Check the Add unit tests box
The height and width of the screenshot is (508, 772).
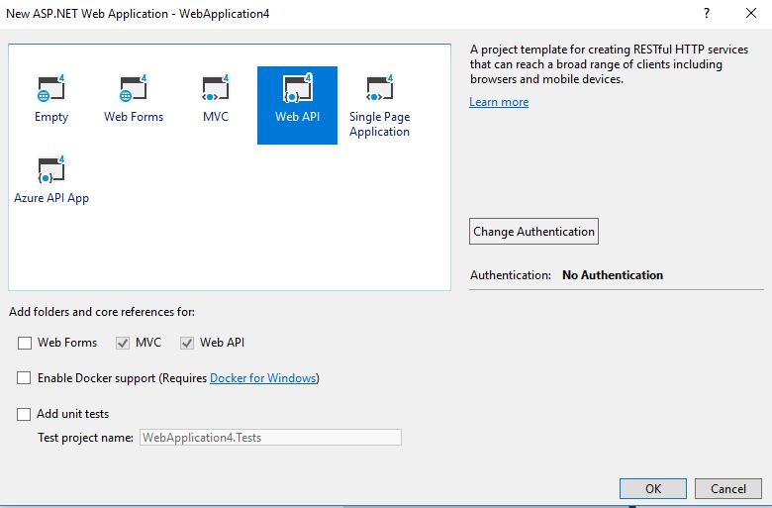pos(24,414)
